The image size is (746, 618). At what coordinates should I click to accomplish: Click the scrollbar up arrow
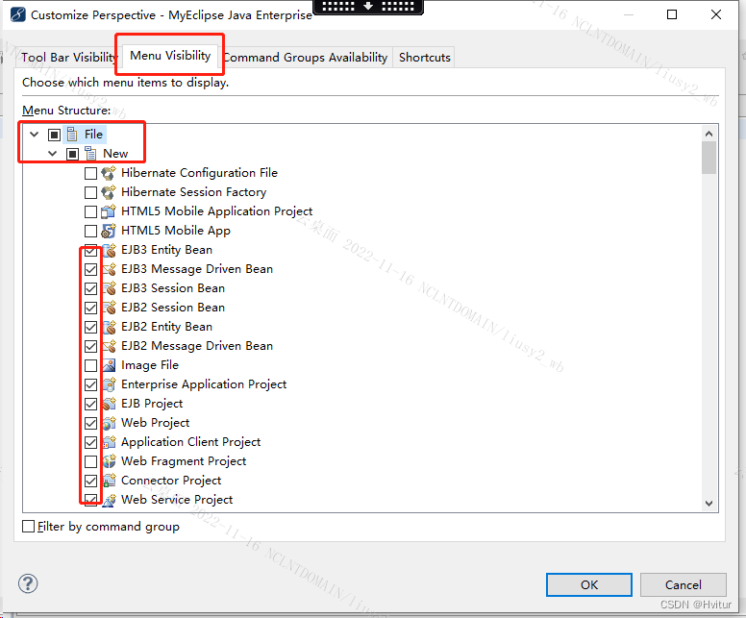709,134
